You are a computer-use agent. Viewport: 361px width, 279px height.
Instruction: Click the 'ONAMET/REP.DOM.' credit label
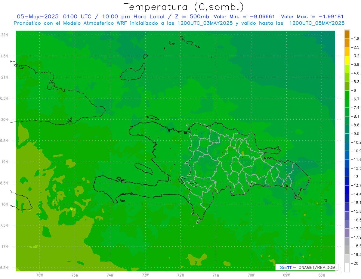click(317, 267)
